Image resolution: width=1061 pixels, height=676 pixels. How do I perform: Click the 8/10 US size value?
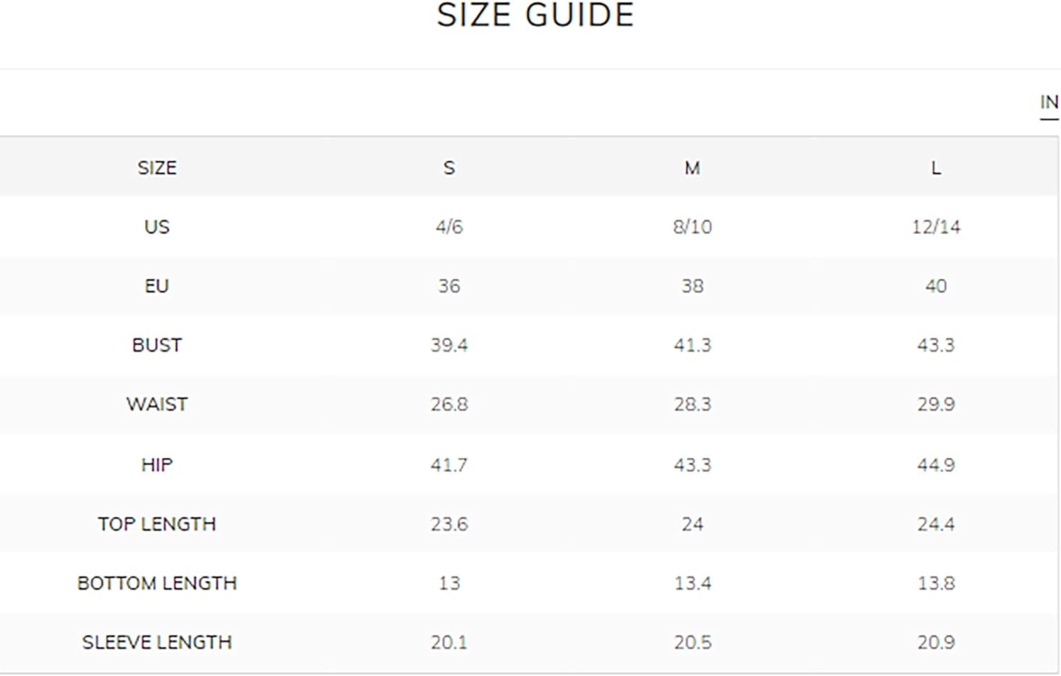click(692, 227)
